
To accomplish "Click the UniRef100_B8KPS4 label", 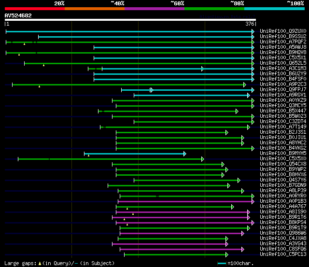I will (283, 223).
